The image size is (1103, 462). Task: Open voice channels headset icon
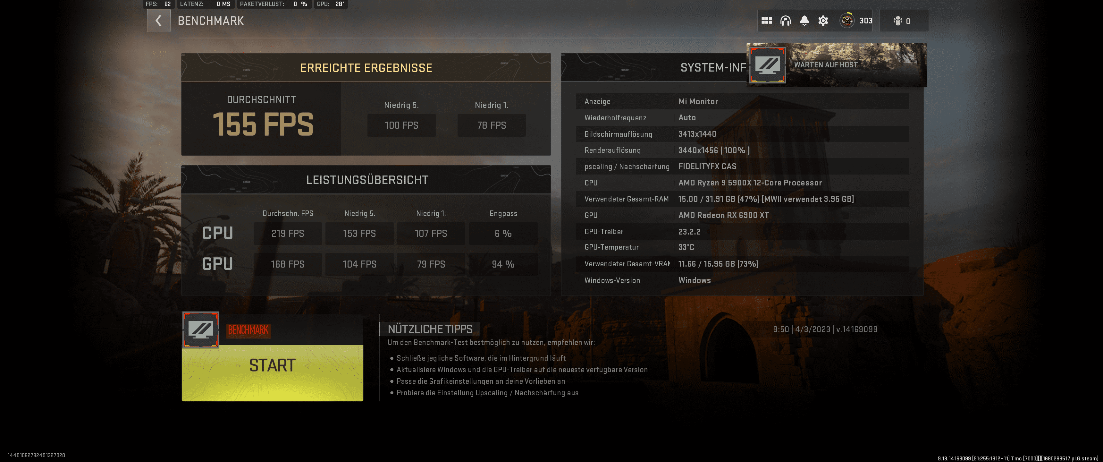click(x=785, y=21)
